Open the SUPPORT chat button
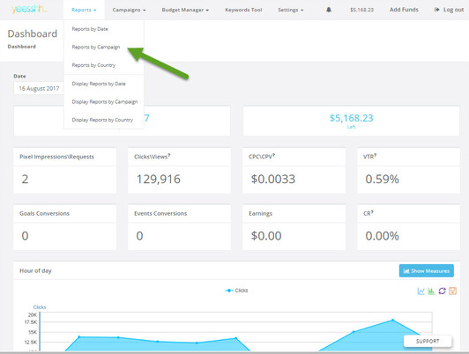 coord(428,341)
